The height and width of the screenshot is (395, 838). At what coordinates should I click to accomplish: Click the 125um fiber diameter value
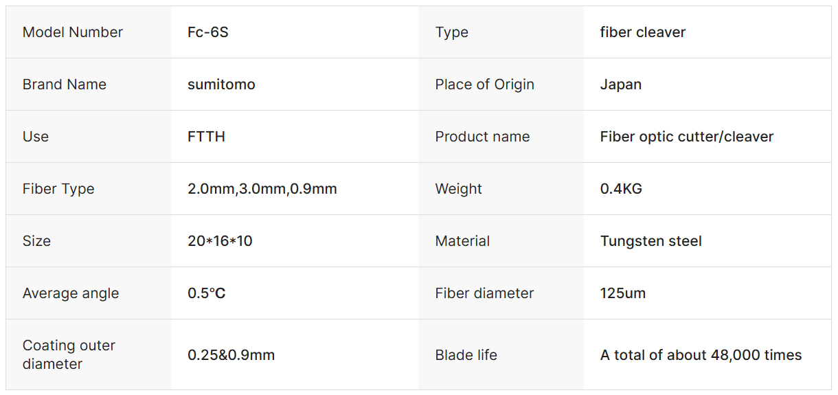623,293
